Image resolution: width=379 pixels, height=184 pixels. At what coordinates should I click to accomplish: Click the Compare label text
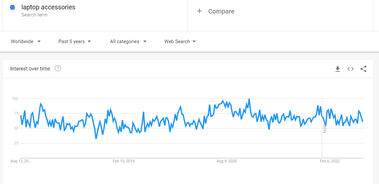pos(221,11)
